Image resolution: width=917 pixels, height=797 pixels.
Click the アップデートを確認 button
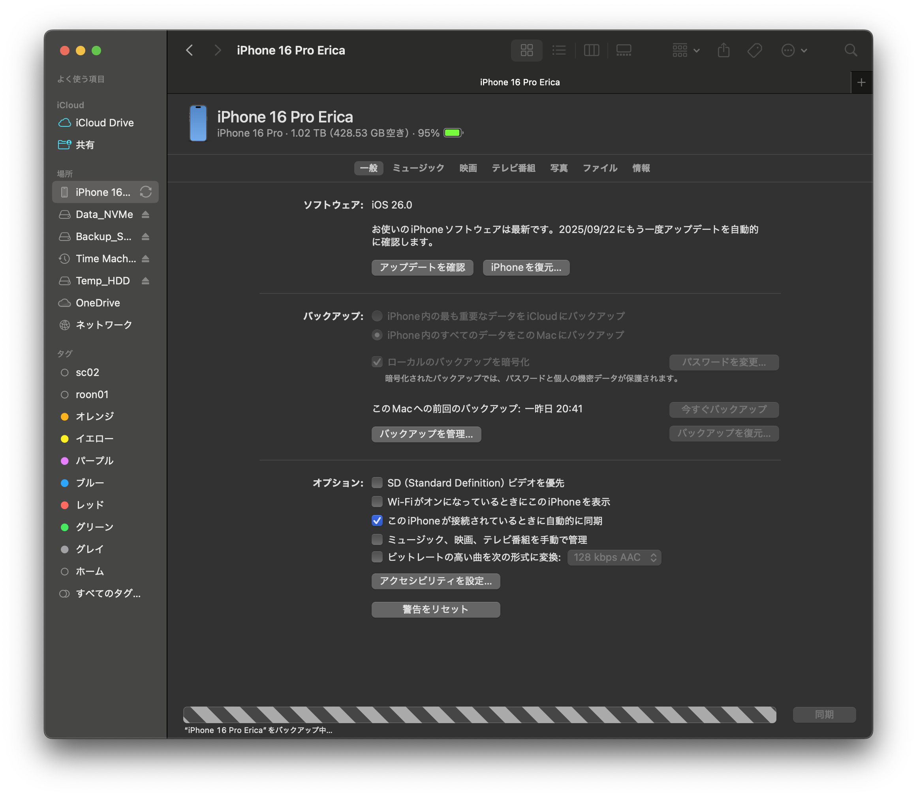coord(422,267)
